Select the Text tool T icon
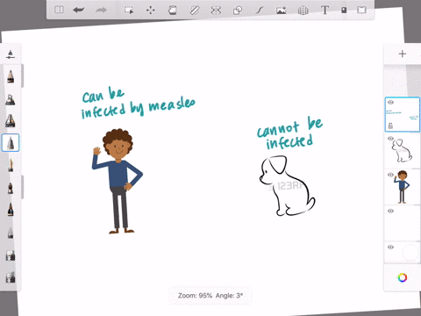This screenshot has height=316, width=421. [x=325, y=10]
